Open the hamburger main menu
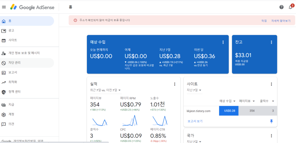Screen dimensions: 296x143 pyautogui.click(x=4, y=7)
